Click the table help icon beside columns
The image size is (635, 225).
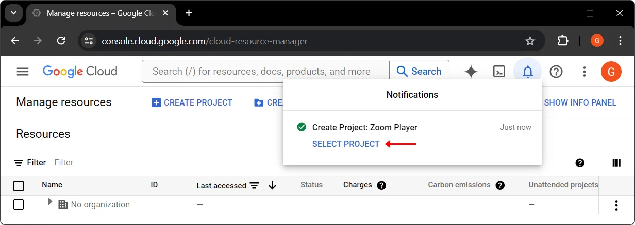(x=580, y=163)
